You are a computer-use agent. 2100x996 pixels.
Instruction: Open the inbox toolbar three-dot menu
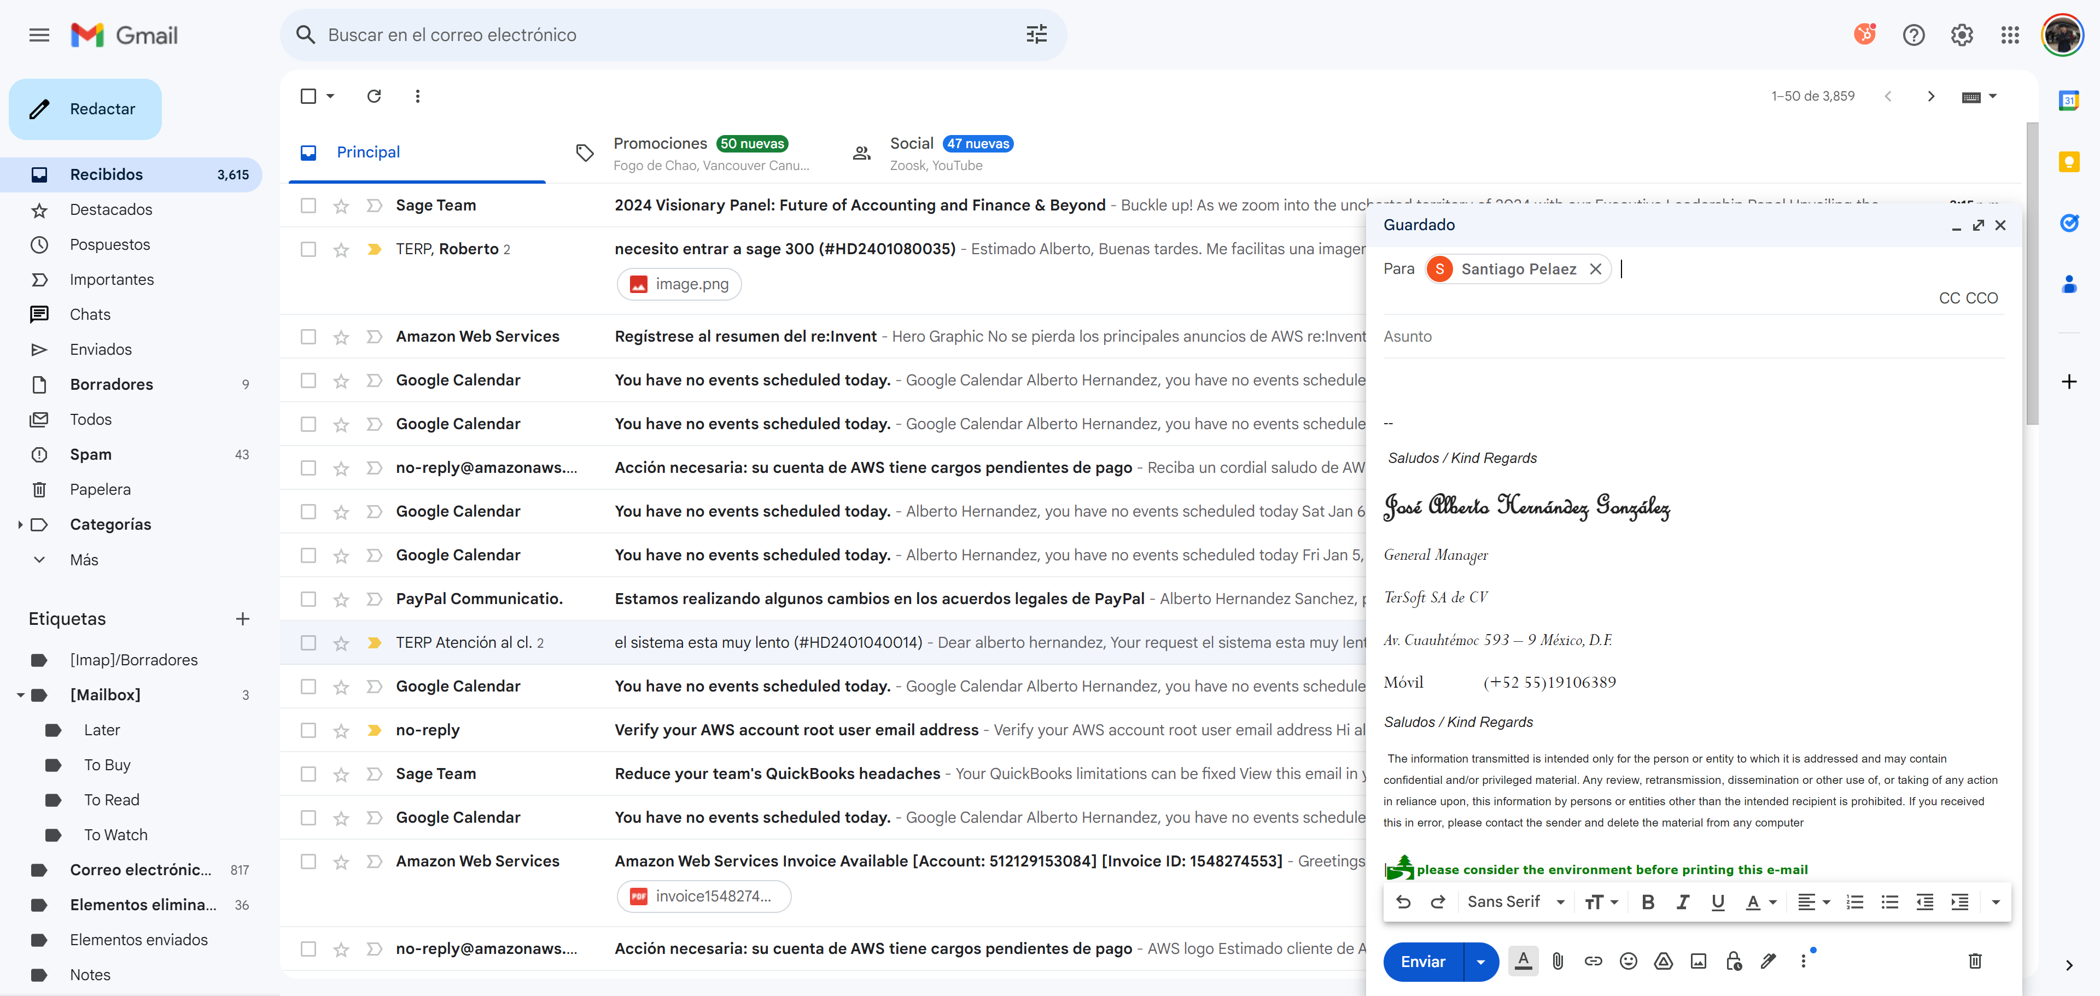tap(417, 96)
